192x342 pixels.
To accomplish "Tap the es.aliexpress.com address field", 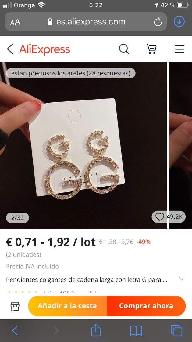I will (86, 21).
